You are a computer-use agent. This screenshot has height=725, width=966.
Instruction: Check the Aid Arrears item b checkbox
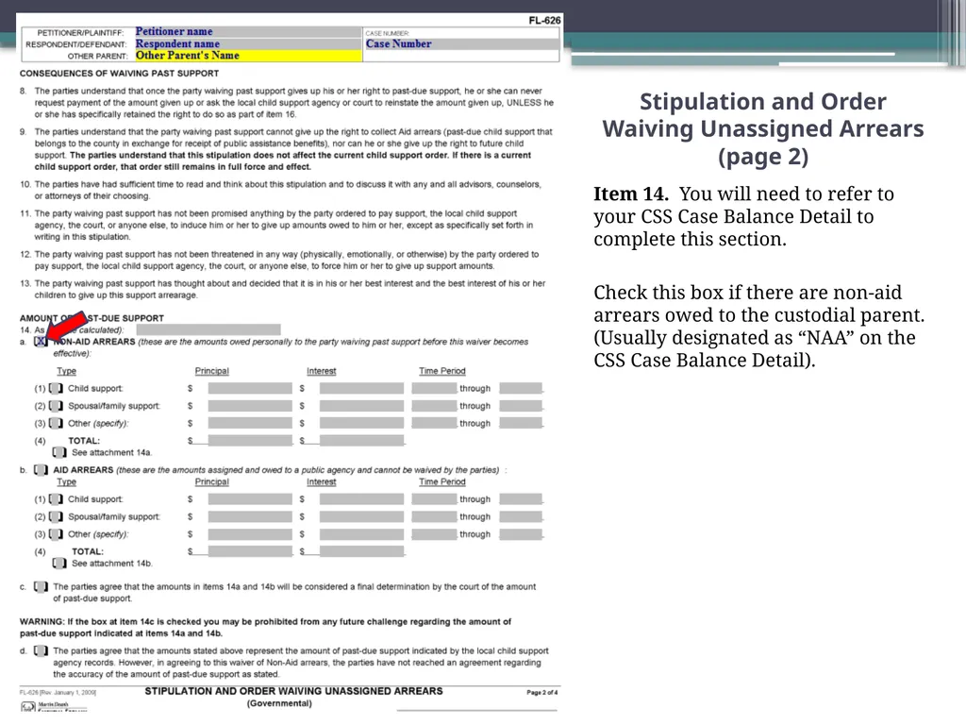point(41,470)
